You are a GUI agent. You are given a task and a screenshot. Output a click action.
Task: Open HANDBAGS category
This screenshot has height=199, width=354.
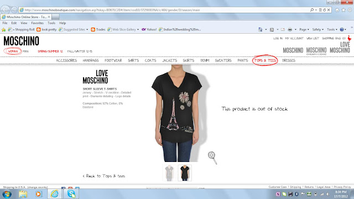click(x=91, y=60)
